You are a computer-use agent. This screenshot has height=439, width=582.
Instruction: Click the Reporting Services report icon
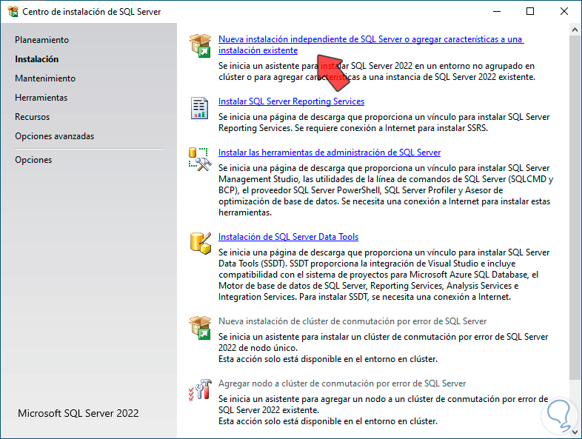(x=199, y=108)
